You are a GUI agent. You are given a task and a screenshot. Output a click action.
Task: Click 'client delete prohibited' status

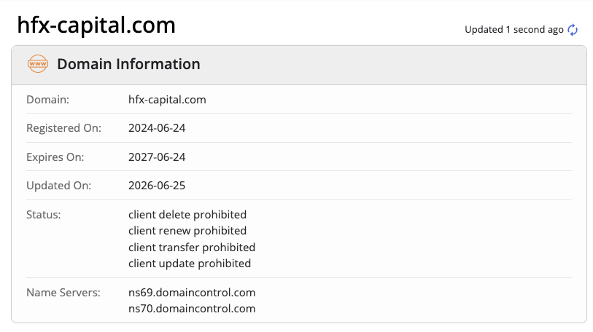coord(187,215)
